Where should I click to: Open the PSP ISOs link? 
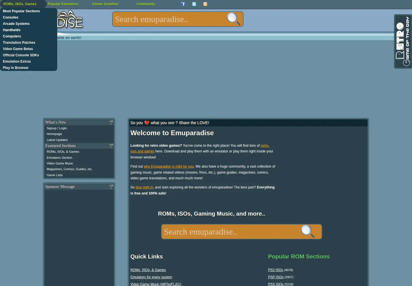(276, 277)
